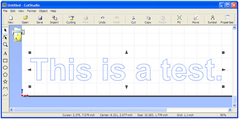Click the grayed-out Print icon
239x119 pixels.
pyautogui.click(x=86, y=19)
